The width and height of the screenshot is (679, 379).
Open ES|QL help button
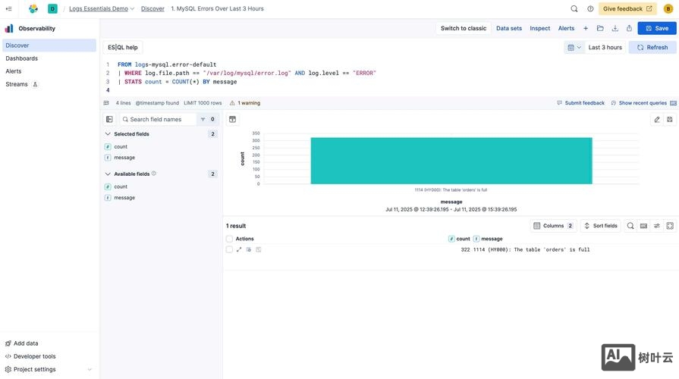pyautogui.click(x=123, y=48)
